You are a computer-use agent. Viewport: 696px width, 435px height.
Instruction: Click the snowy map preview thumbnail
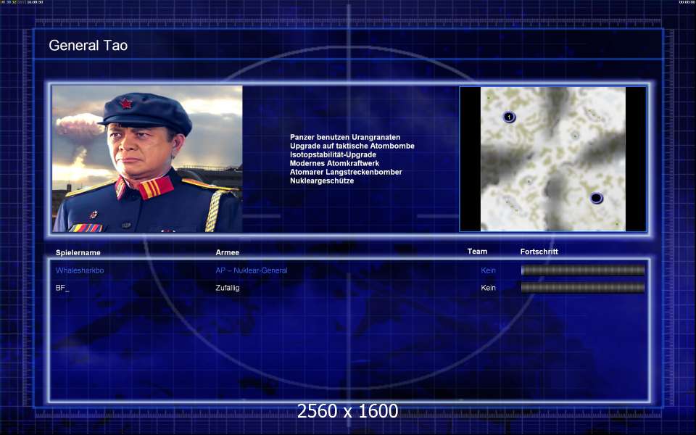pos(552,159)
